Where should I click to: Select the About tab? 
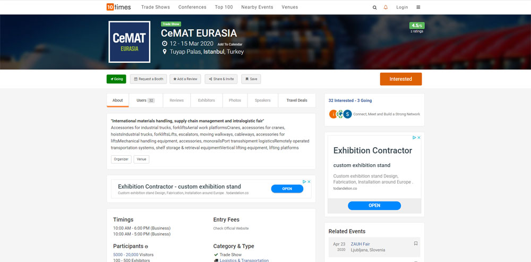(118, 100)
